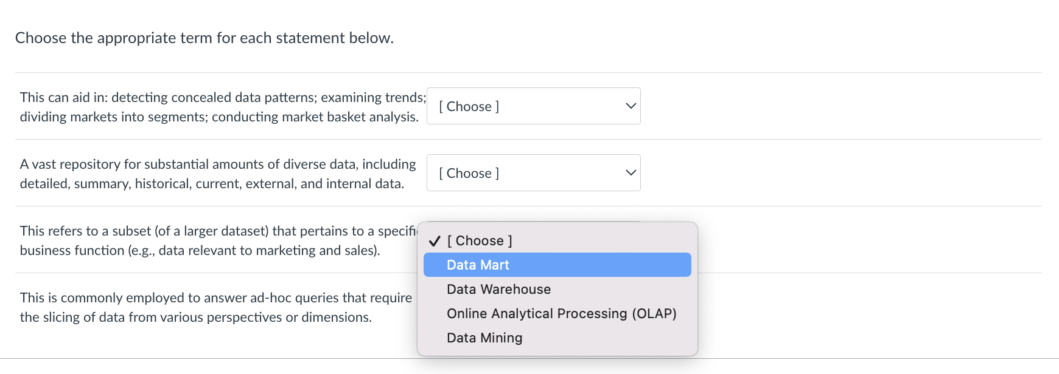1059x374 pixels.
Task: Click the ad-hoc queries statement text
Action: pos(215,297)
